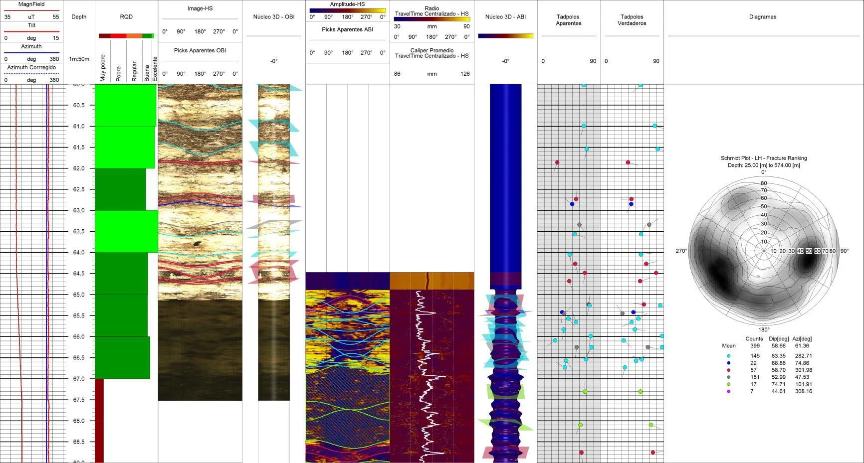864x463 pixels.
Task: Select the red legend dot with 57 counts
Action: (x=729, y=370)
